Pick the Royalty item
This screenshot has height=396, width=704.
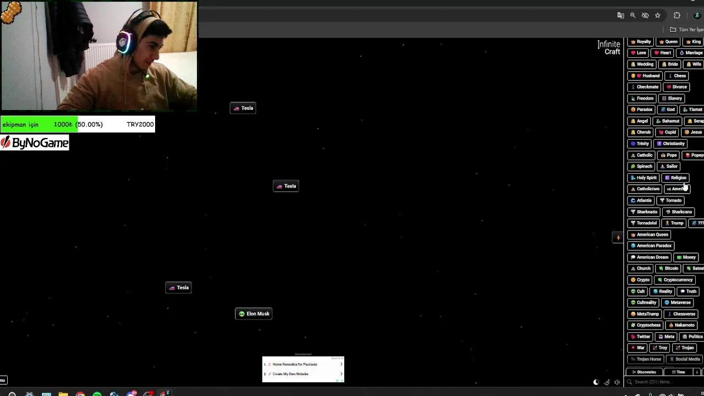641,42
